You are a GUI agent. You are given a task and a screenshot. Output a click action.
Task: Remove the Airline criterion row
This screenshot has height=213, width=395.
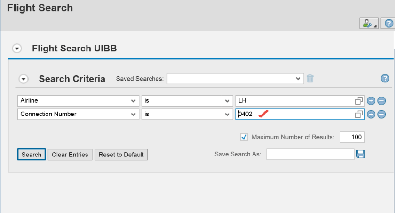point(381,101)
